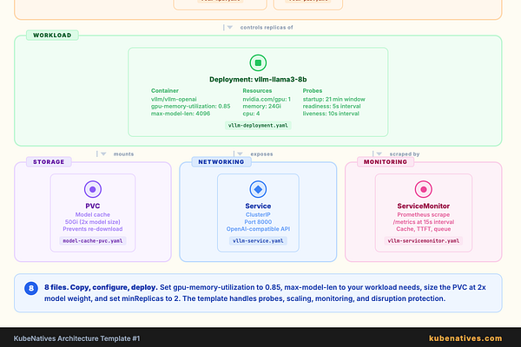Click the "liveness: 10s interval" probe
521x347 pixels.
pos(331,114)
